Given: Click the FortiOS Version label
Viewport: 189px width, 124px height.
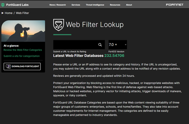Looking at the screenshot, I should (x=116, y=52).
